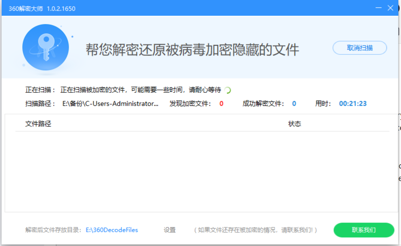Open the E:\360DecodeFiles folder link
401x246 pixels.
coord(112,230)
